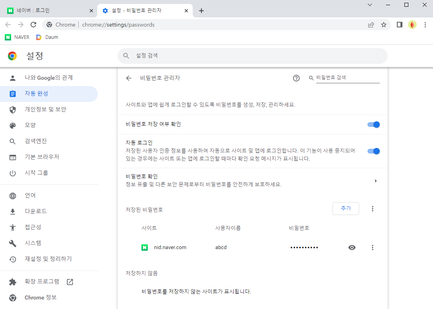
Task: Click the 저장하지 않음 heading
Action: (142, 273)
